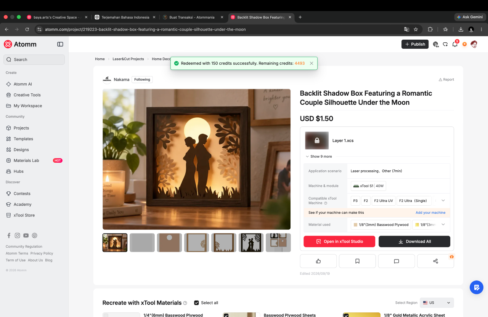Screen dimensions: 488x317
Task: Open comments via the speech bubble icon
Action: click(x=396, y=261)
